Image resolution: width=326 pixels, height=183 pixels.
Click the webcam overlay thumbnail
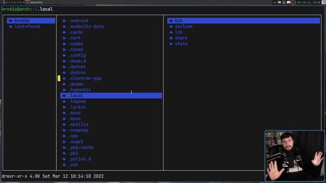pyautogui.click(x=294, y=156)
